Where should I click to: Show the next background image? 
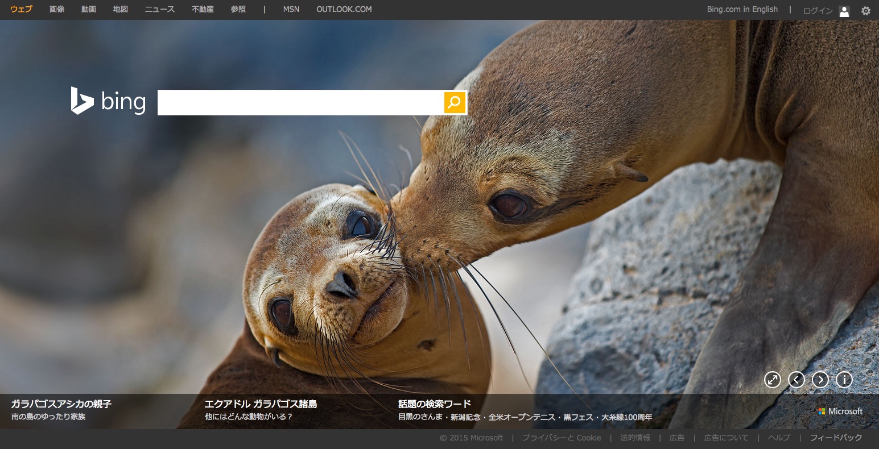pos(820,380)
